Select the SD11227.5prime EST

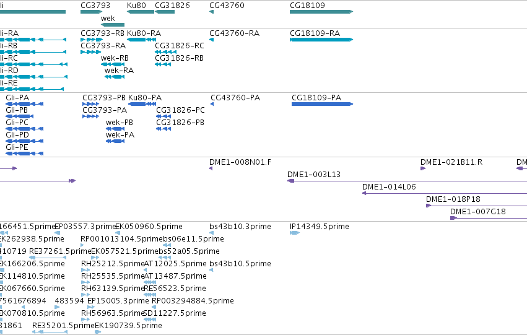150,320
